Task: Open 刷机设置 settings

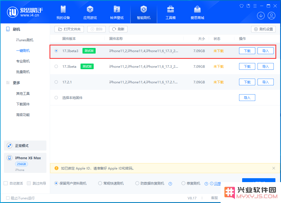Action: click(263, 29)
